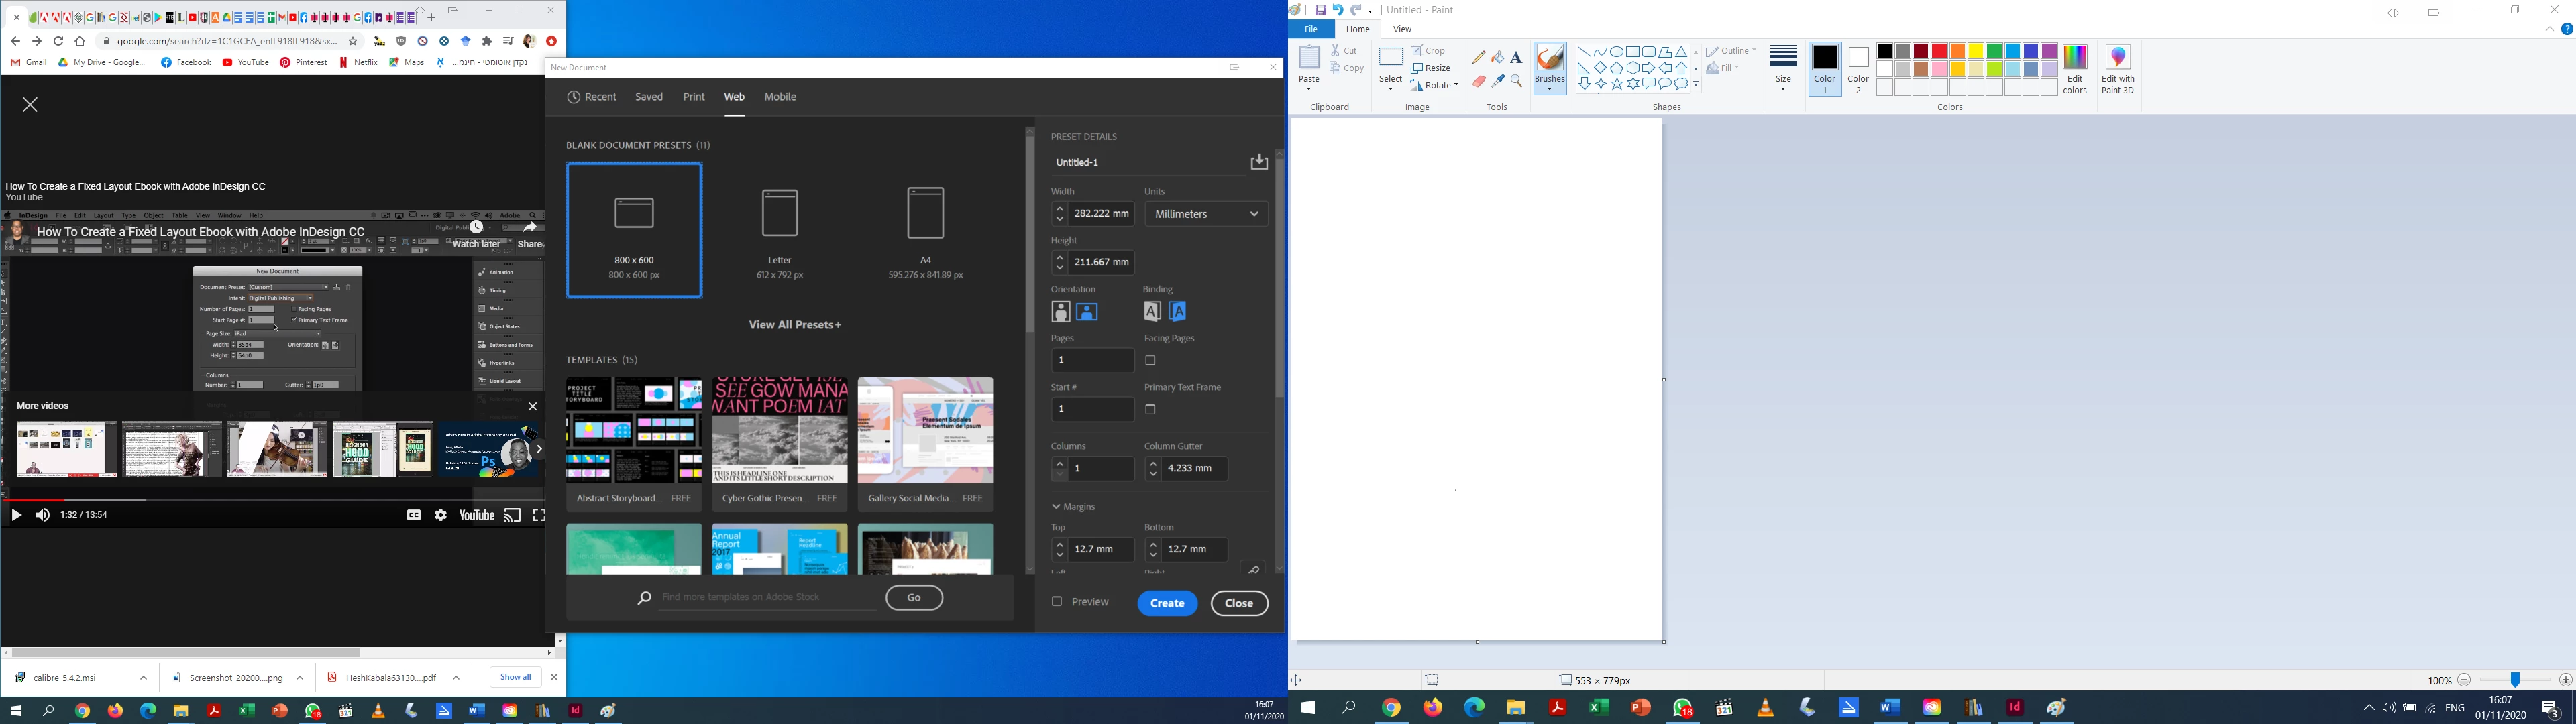Click the save preset icon next to Untitled-1
This screenshot has height=724, width=2576.
pos(1258,162)
